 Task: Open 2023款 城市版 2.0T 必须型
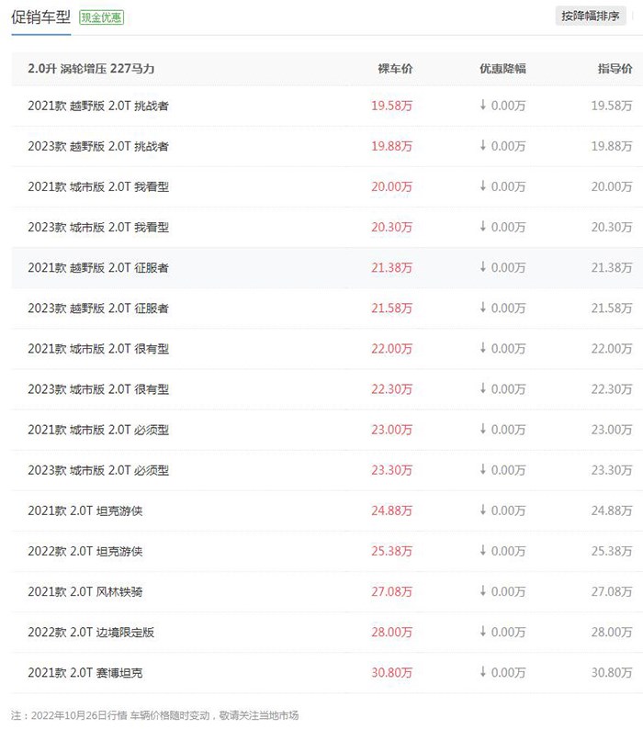(x=98, y=470)
